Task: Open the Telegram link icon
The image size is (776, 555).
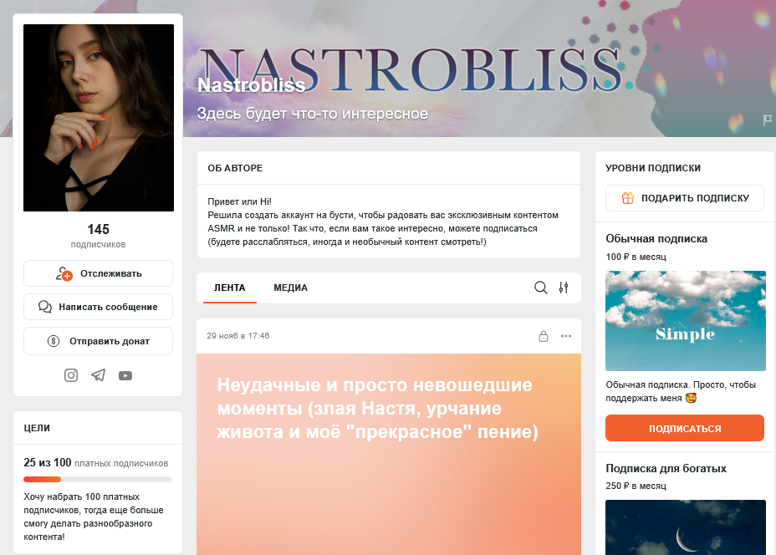Action: click(98, 375)
